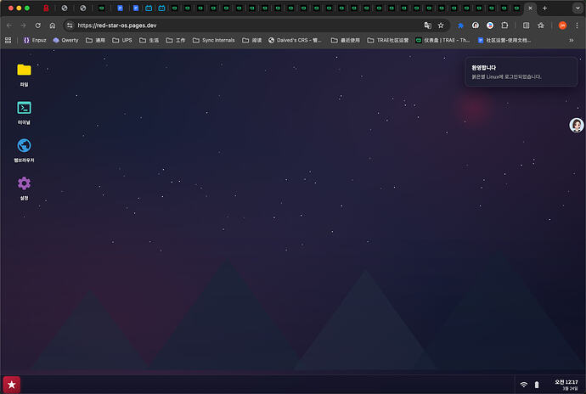Expand the UPS bookmark folder
Viewport: 586px width, 394px height.
click(x=122, y=40)
